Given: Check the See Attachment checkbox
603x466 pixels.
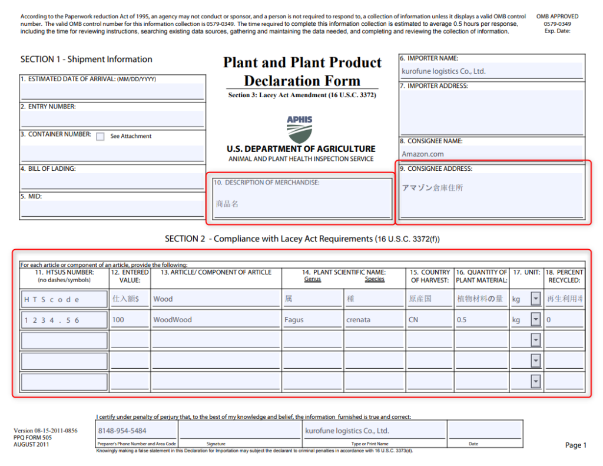Looking at the screenshot, I should 100,136.
